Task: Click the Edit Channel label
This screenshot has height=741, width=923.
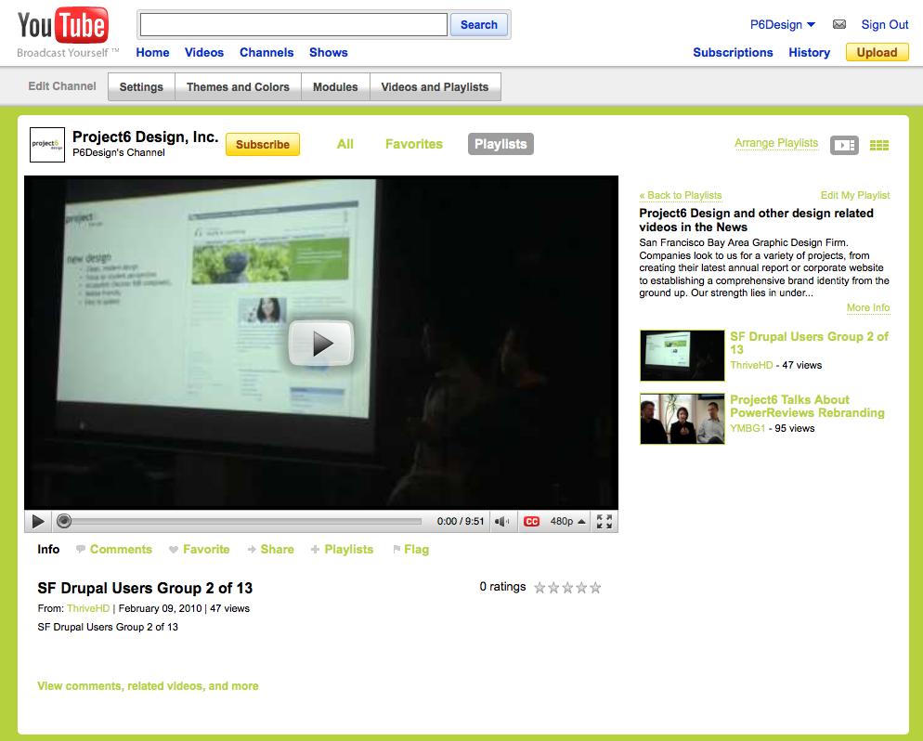Action: tap(62, 86)
